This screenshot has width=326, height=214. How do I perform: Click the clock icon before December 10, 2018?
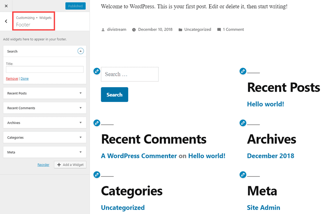click(x=134, y=29)
